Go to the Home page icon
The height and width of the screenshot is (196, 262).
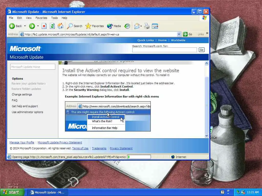tap(60, 26)
